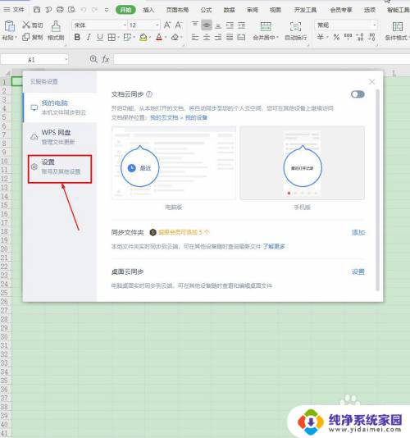410x438 pixels.
Task: Open the number format dropdown
Action: 374,25
